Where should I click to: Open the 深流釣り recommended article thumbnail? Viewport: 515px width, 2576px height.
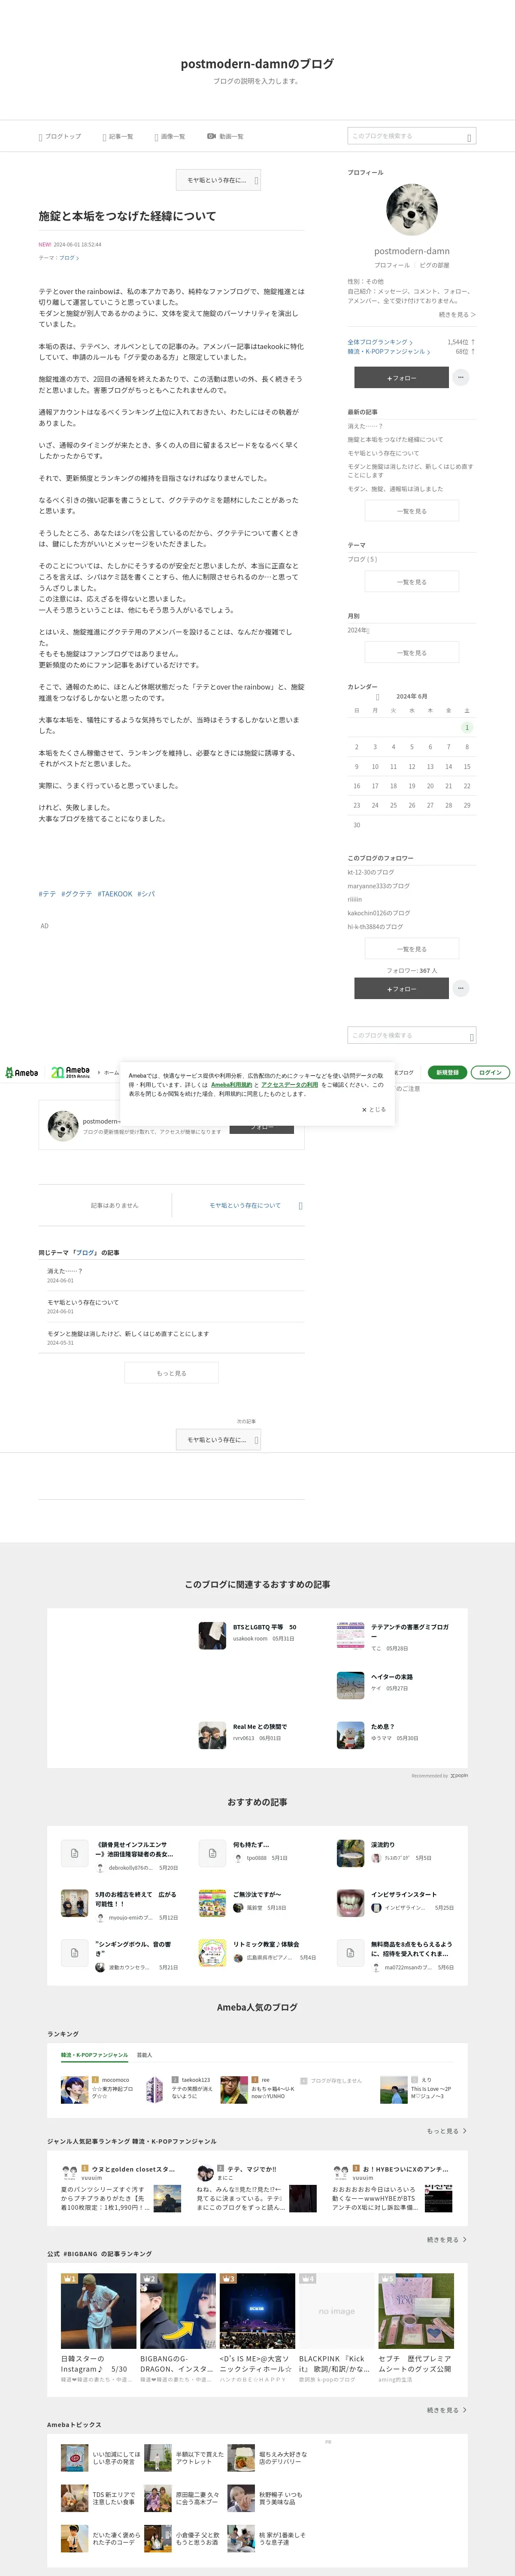(x=350, y=1853)
